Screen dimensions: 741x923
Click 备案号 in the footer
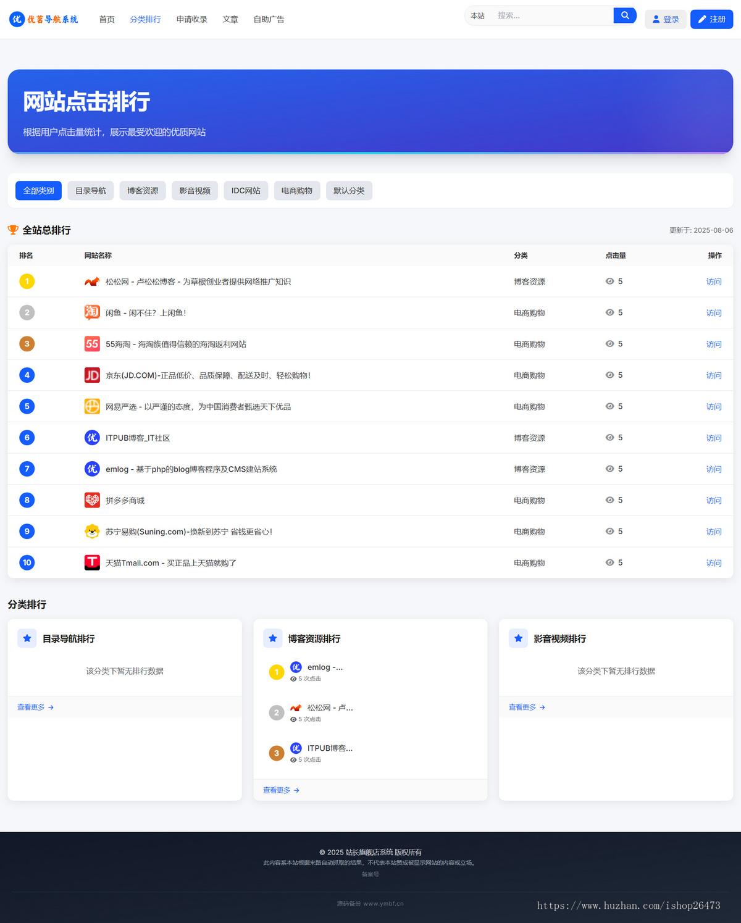coord(371,874)
